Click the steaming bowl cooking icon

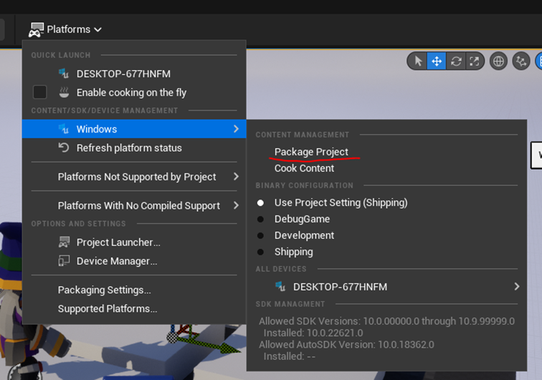(64, 92)
